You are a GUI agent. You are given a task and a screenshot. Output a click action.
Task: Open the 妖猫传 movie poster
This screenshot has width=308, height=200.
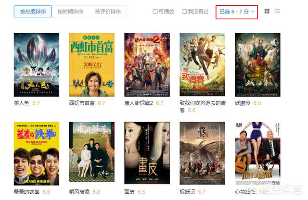[x=257, y=65]
